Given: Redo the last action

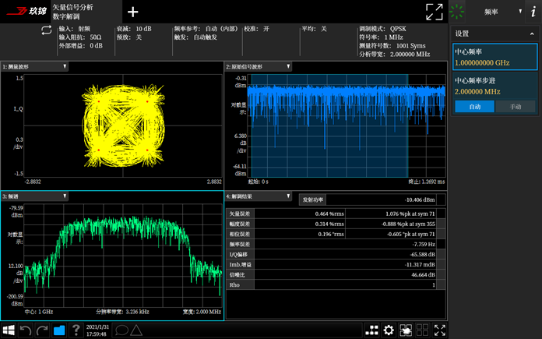Looking at the screenshot, I should coord(42,330).
